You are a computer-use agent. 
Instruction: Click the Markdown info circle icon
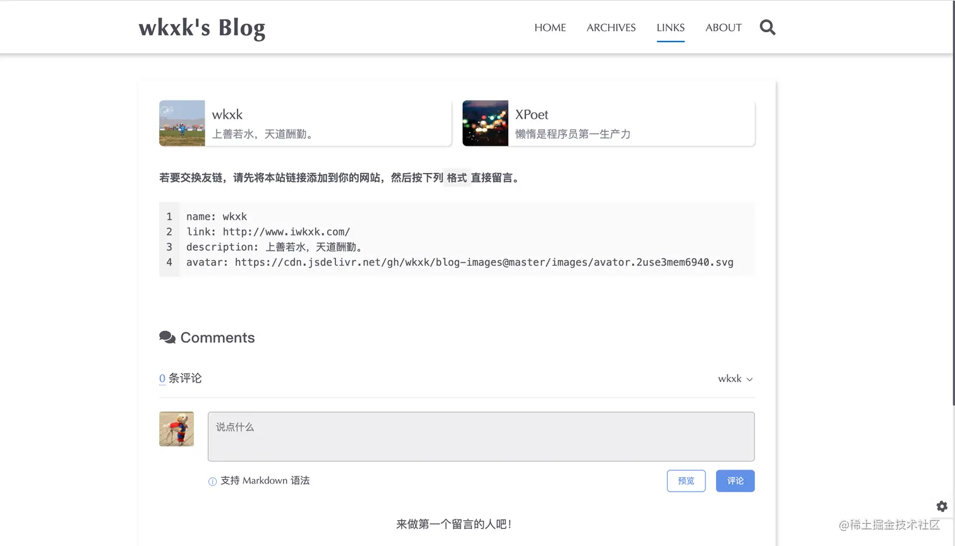point(212,481)
